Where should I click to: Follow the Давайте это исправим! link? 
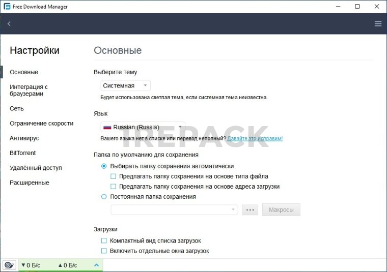point(255,138)
